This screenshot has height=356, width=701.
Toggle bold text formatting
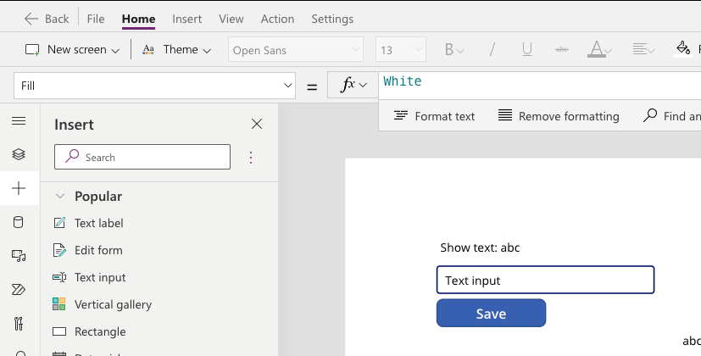tap(450, 50)
